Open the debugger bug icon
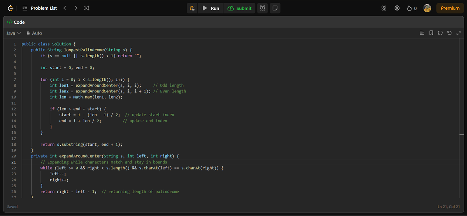This screenshot has height=216, width=467. coord(192,8)
